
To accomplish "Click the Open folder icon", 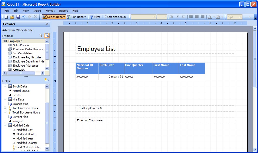I will pos(12,17).
